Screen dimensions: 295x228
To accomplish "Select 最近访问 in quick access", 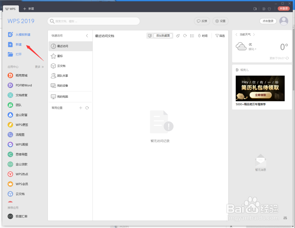I will 71,46.
